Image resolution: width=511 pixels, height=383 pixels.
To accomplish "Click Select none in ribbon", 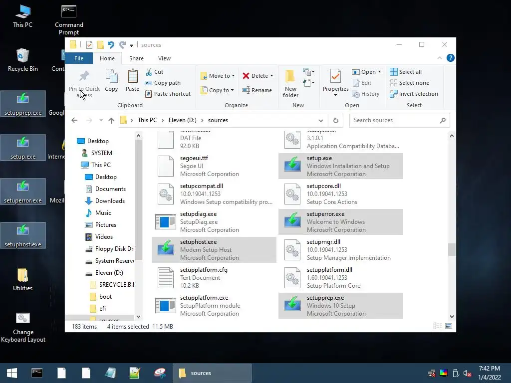I will click(409, 83).
